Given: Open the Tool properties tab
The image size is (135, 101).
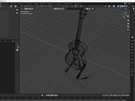Looking at the screenshot, I should [132, 41].
